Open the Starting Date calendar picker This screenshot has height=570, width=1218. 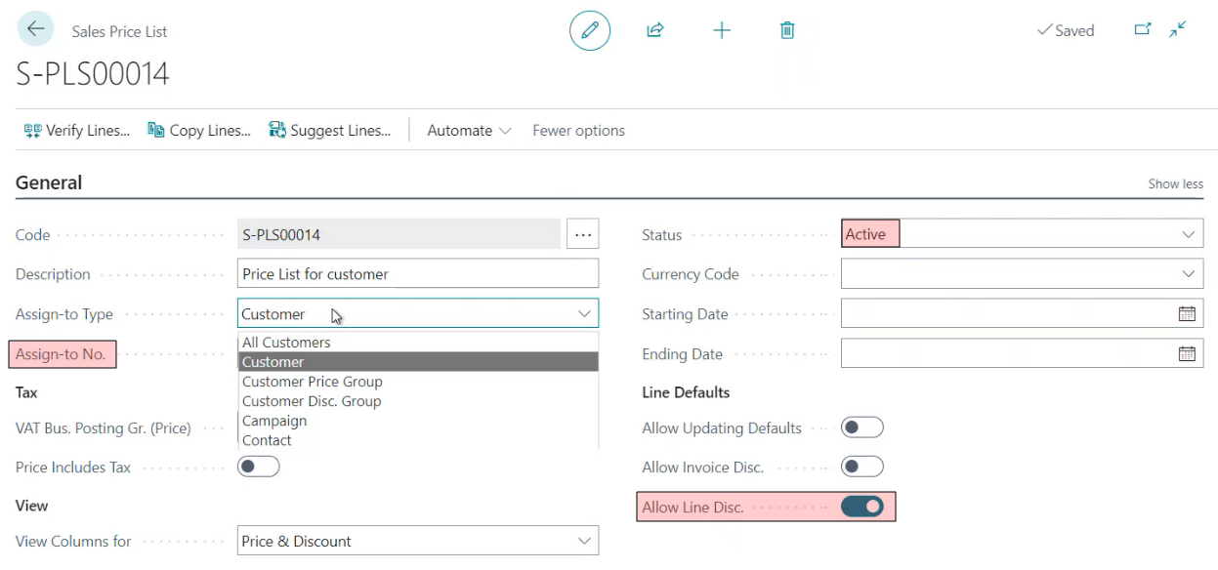pyautogui.click(x=1187, y=314)
